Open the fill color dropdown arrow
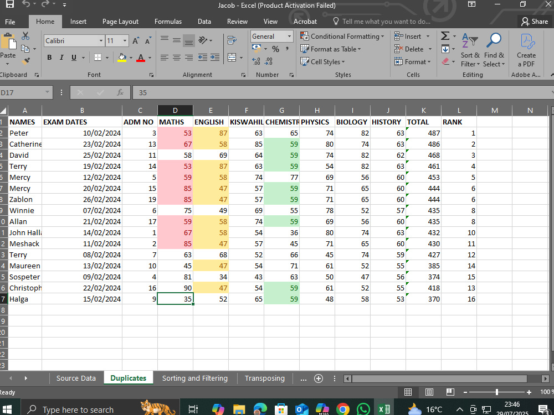 (131, 58)
